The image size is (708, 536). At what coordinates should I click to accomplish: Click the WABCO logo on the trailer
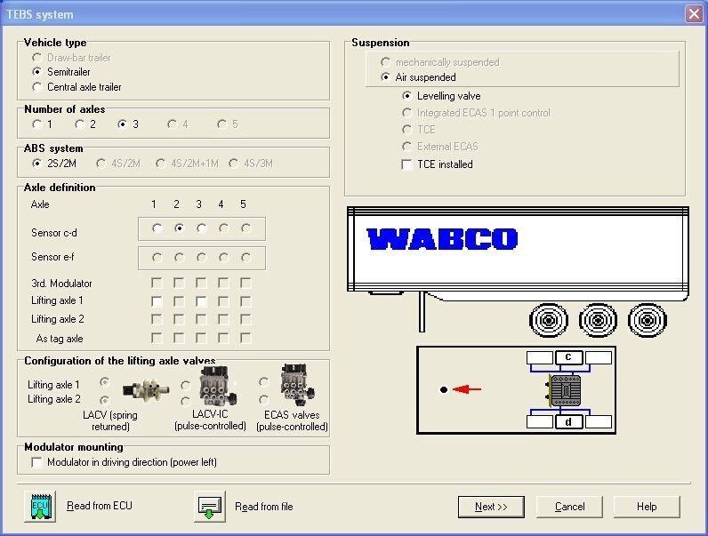coord(442,239)
